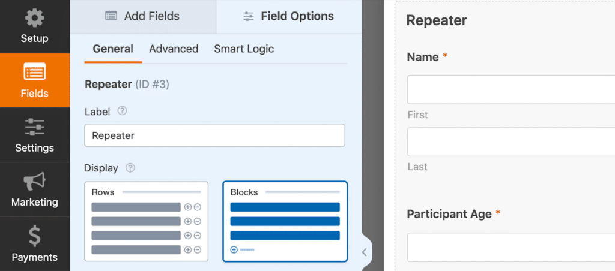This screenshot has height=271, width=615.
Task: Open the Advanced sub-tab
Action: click(x=174, y=49)
